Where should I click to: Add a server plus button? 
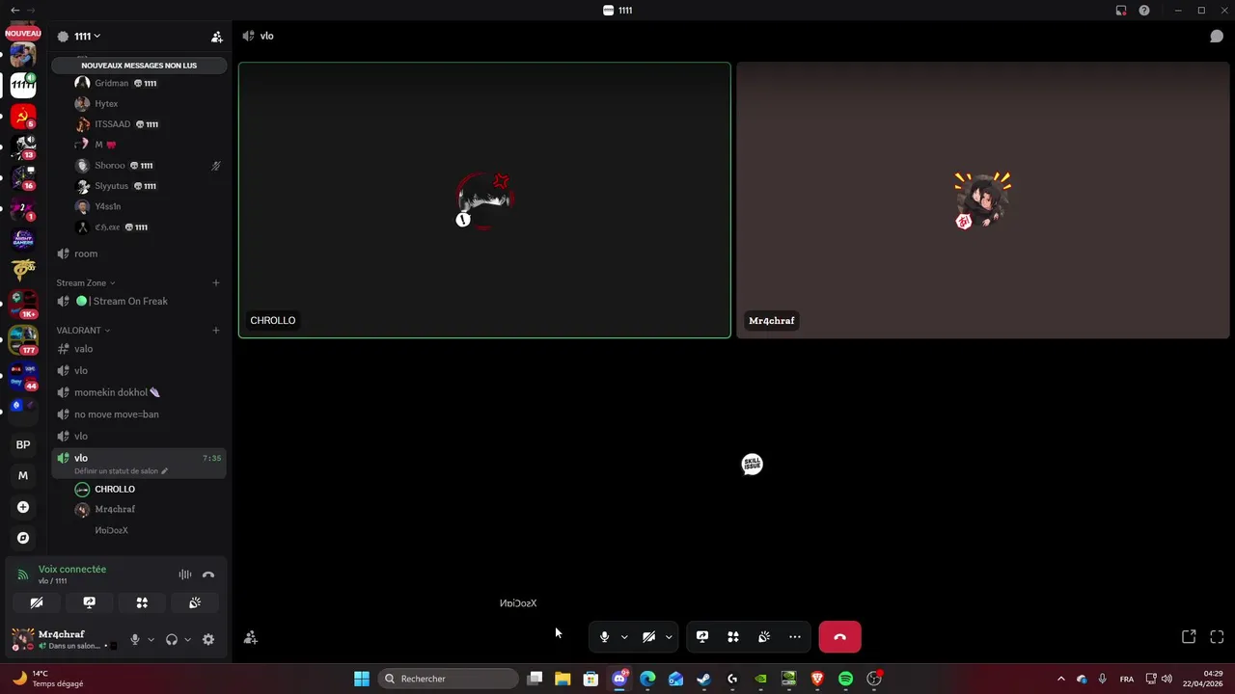(23, 507)
